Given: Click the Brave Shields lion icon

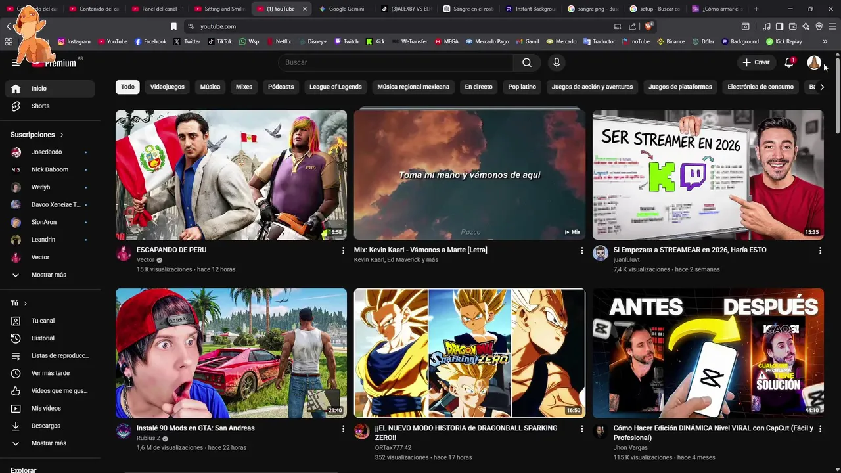Looking at the screenshot, I should (649, 26).
